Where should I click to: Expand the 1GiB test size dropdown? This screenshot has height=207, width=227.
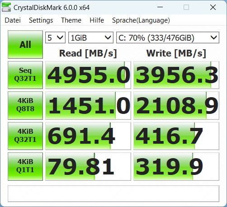[91, 38]
